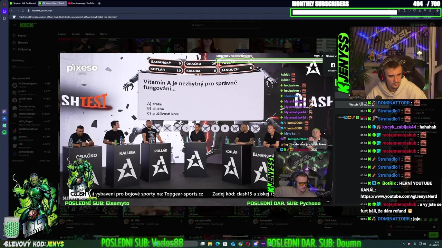Click the green Chat send button

coord(433,235)
